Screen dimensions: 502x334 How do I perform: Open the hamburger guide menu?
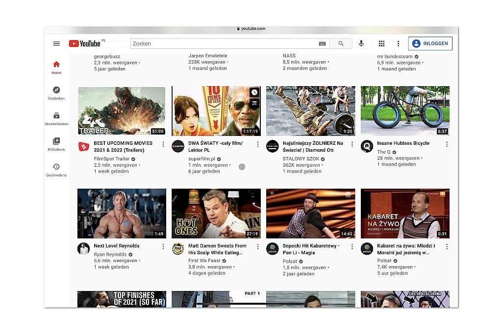pos(56,44)
